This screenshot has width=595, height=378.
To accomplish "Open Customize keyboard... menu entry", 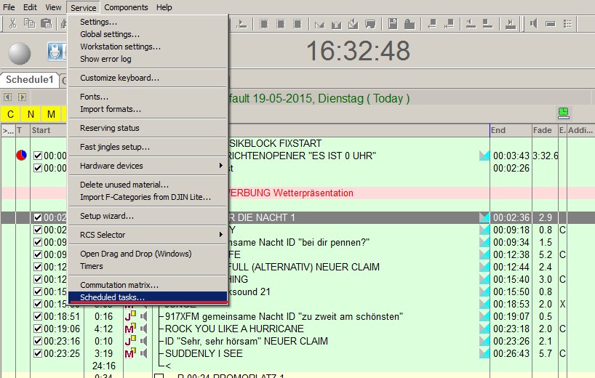I will [x=148, y=78].
